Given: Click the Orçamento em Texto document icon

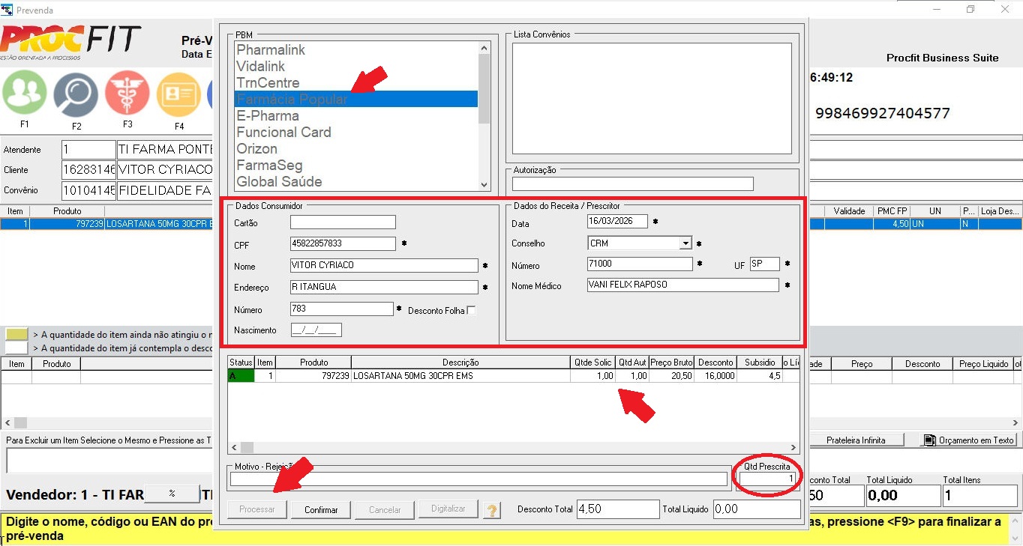Looking at the screenshot, I should 929,440.
